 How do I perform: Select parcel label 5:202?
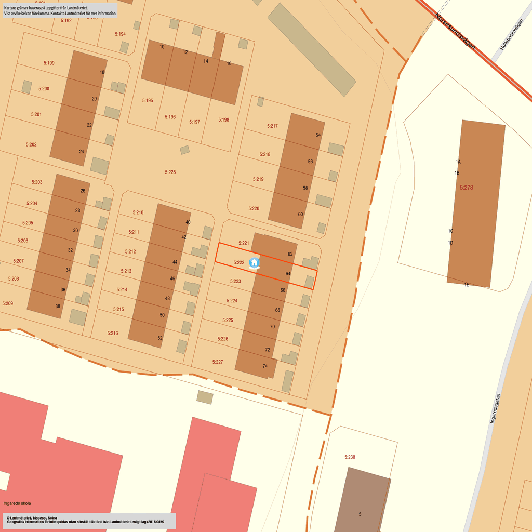(x=31, y=144)
